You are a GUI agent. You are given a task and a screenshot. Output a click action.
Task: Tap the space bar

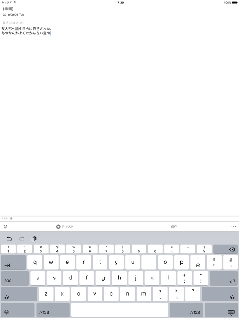(119, 310)
